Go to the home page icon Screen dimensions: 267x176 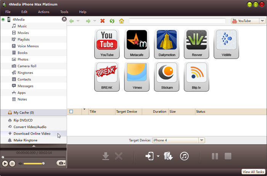(x=122, y=21)
